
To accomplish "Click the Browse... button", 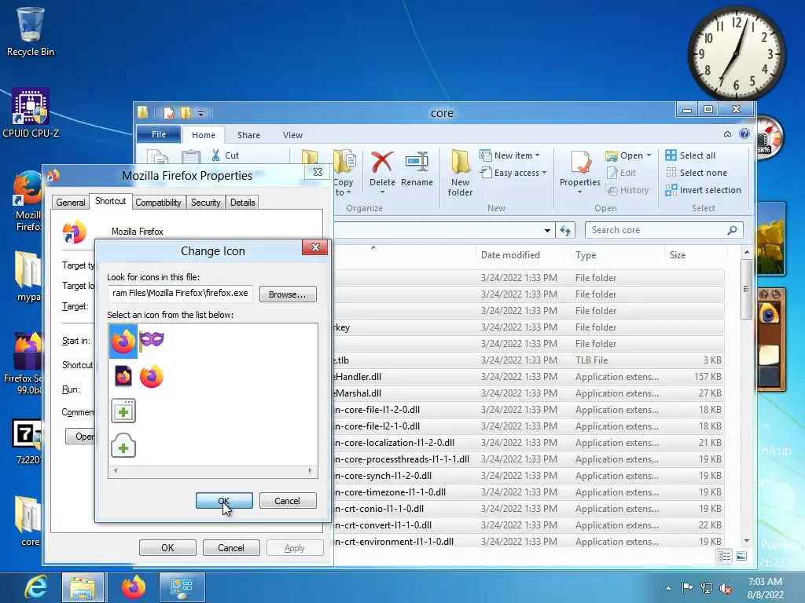I will coord(288,294).
